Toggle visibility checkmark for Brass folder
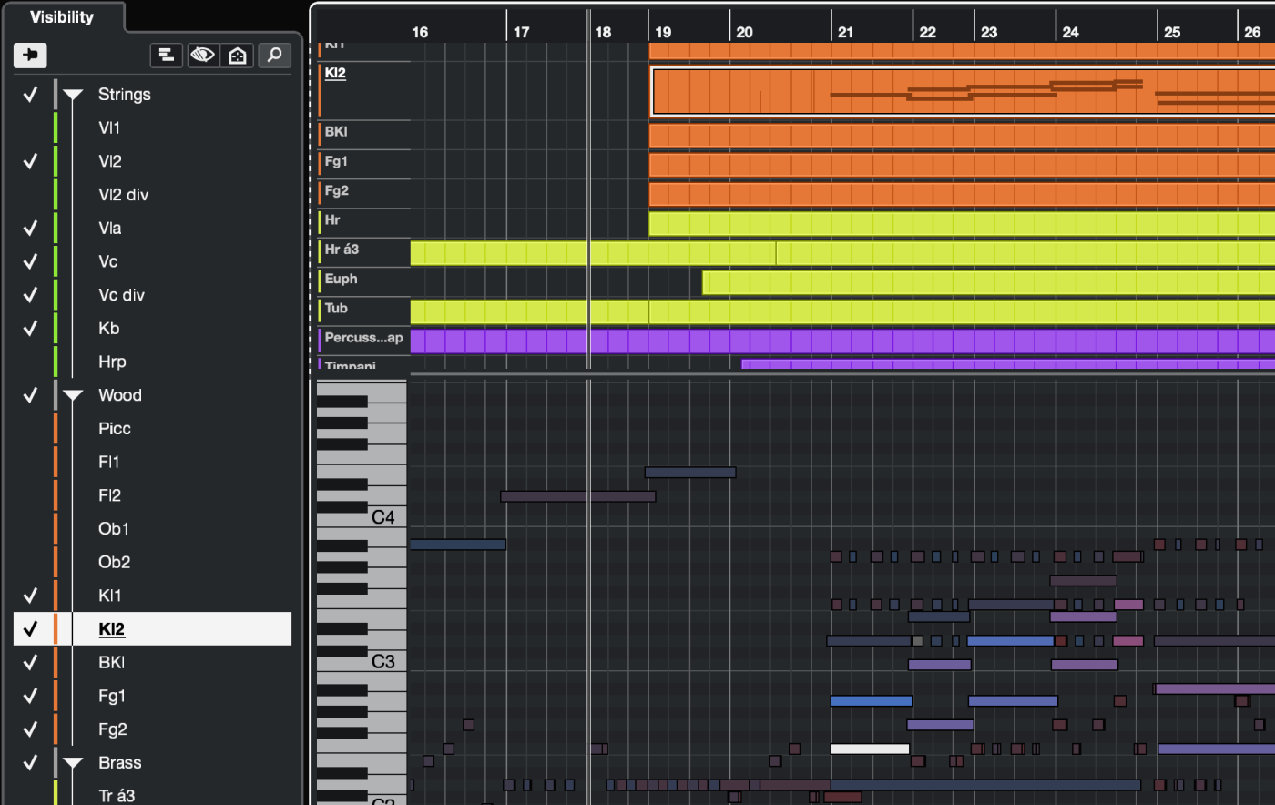The height and width of the screenshot is (805, 1275). (x=30, y=763)
